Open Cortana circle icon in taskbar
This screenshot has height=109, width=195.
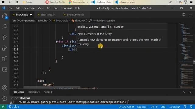tap(17, 2)
